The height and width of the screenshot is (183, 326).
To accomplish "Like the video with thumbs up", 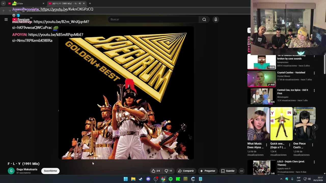I will coord(156,171).
